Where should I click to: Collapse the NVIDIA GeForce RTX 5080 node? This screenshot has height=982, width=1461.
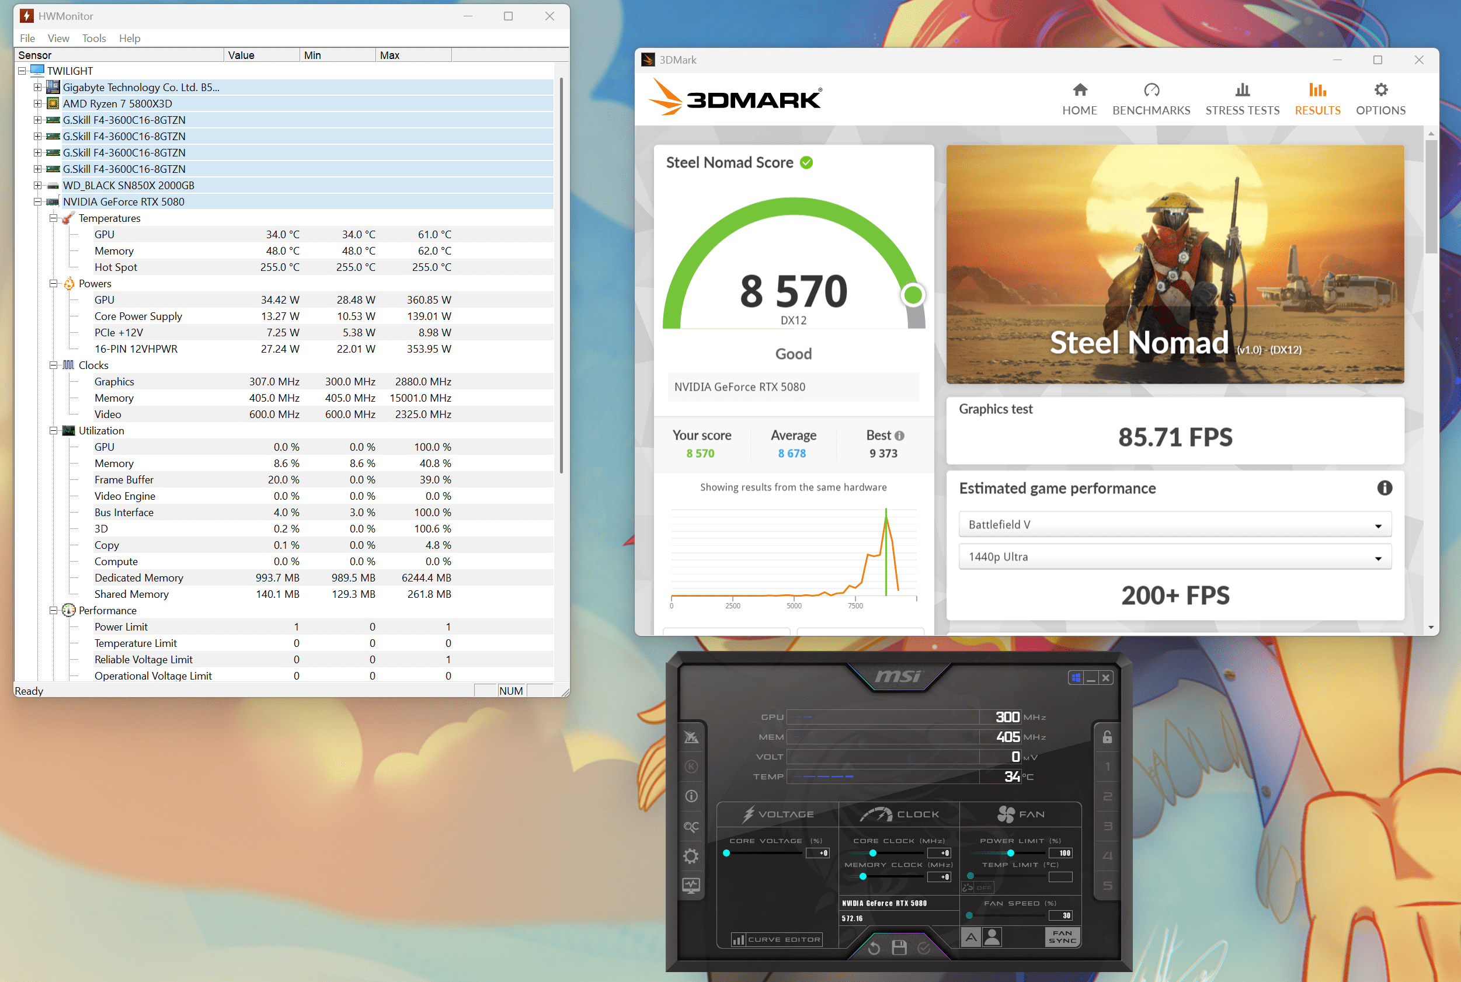pos(37,201)
